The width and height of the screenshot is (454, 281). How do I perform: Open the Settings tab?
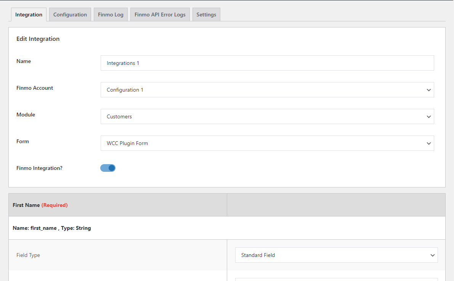[206, 15]
